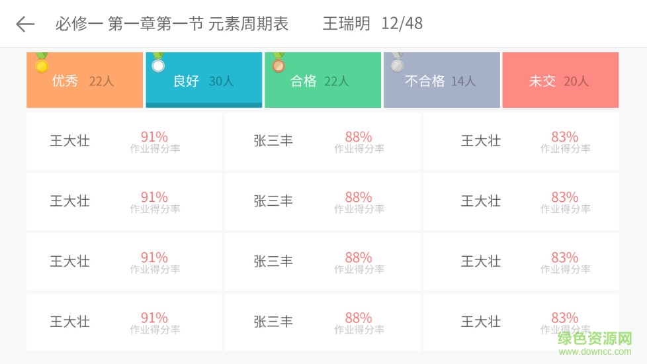Show the 不合格 14人 tab
The width and height of the screenshot is (647, 364).
441,81
